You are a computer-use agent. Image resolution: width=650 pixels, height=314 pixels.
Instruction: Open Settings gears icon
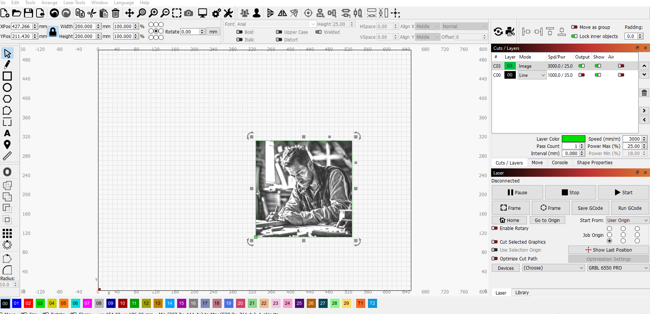(216, 13)
